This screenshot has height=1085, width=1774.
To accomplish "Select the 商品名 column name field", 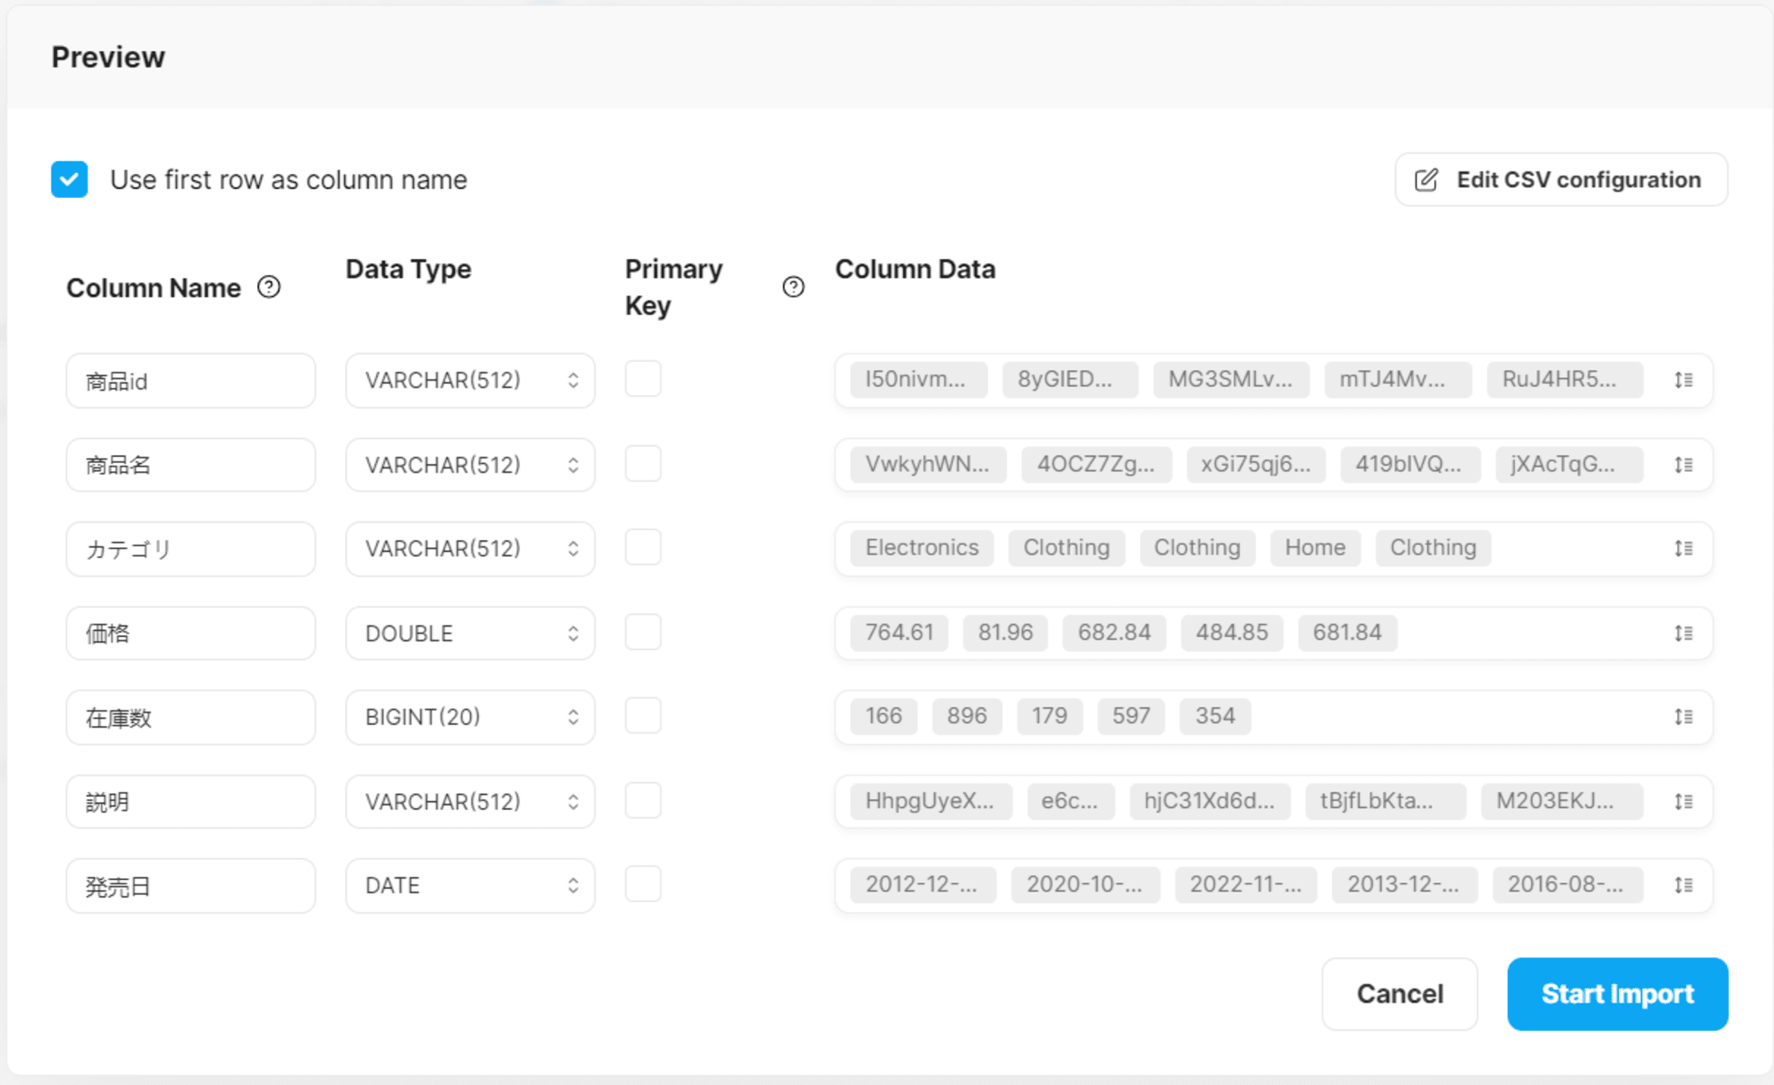I will click(194, 462).
